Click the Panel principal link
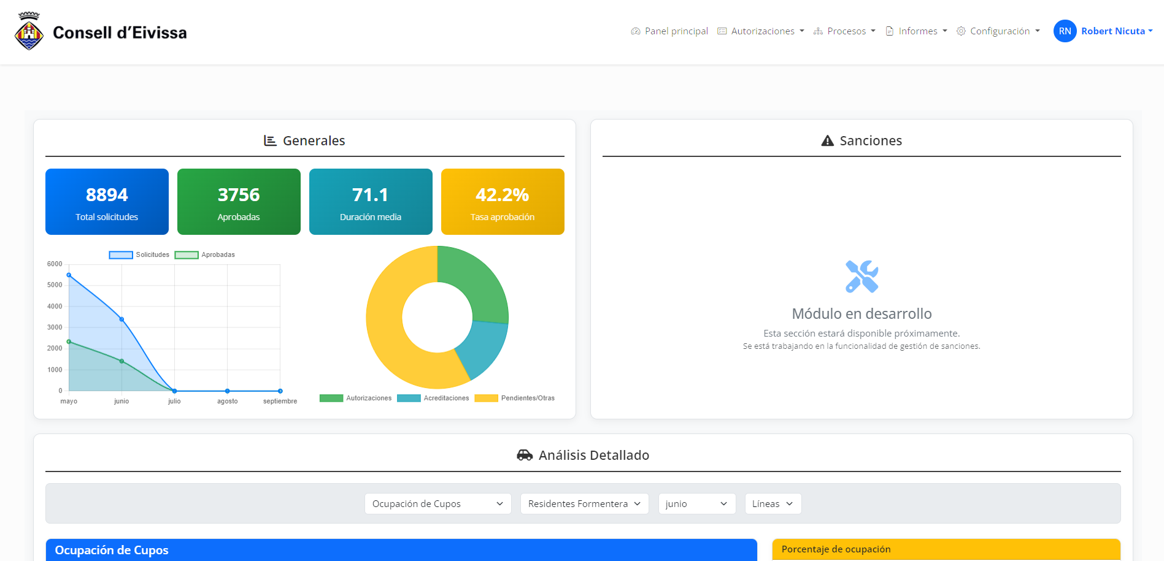Image resolution: width=1164 pixels, height=561 pixels. [x=676, y=31]
